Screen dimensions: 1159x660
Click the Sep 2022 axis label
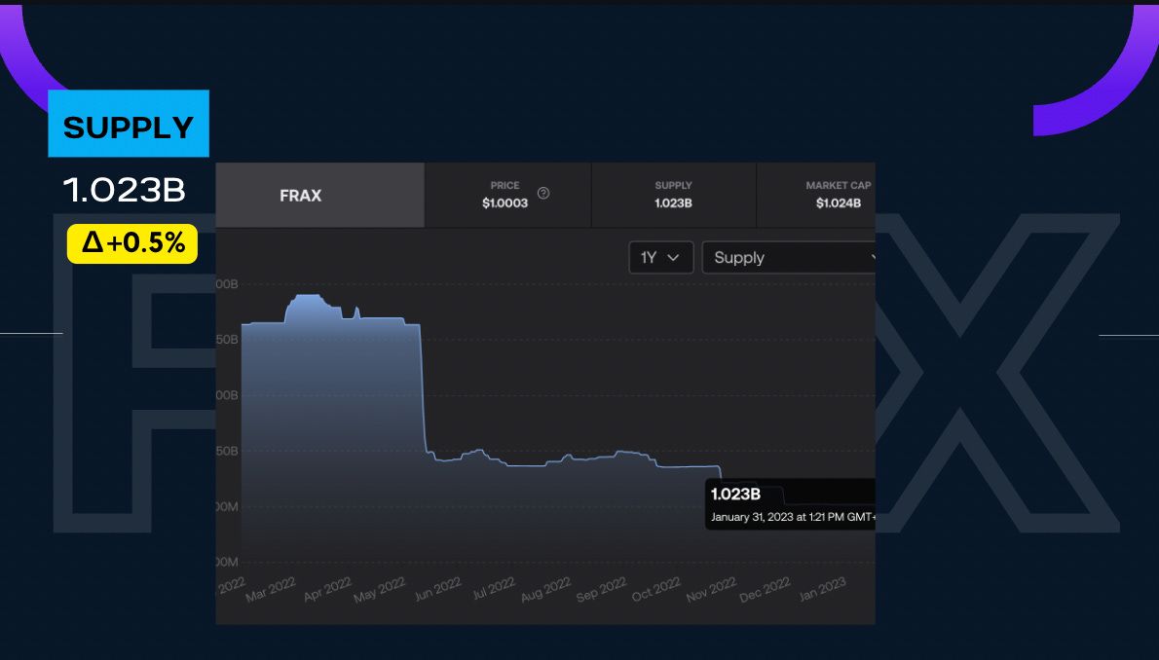point(600,590)
